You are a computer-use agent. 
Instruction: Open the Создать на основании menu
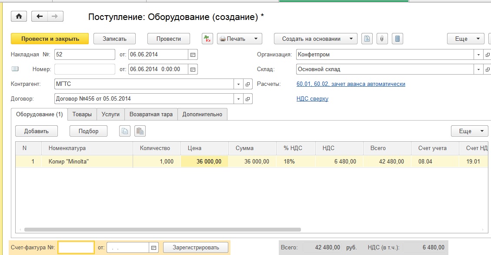click(315, 39)
